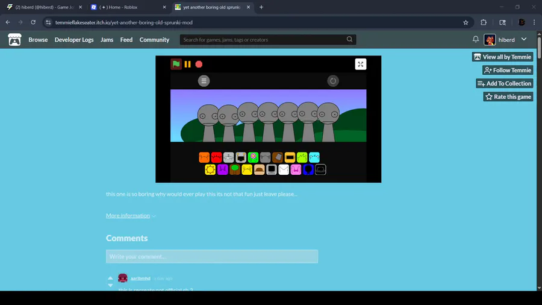The image size is (542, 305).
Task: Open a new browser tab
Action: coord(261,7)
